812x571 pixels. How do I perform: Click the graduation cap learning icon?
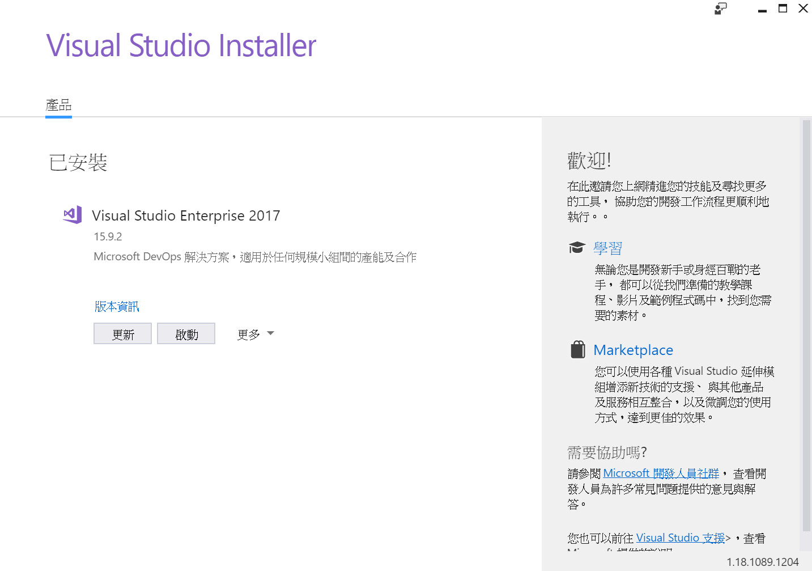click(x=577, y=247)
